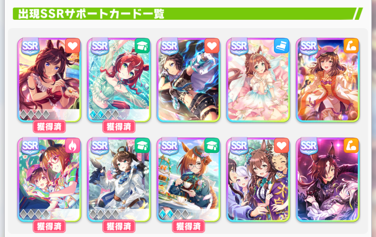
Task: Tap heart icon on swimsuit spoon card
Action: (72, 46)
